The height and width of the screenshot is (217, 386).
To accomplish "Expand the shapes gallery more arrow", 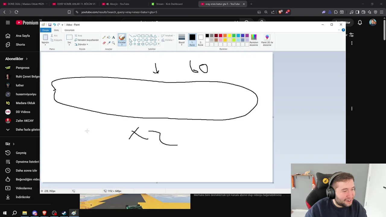I will pyautogui.click(x=159, y=44).
